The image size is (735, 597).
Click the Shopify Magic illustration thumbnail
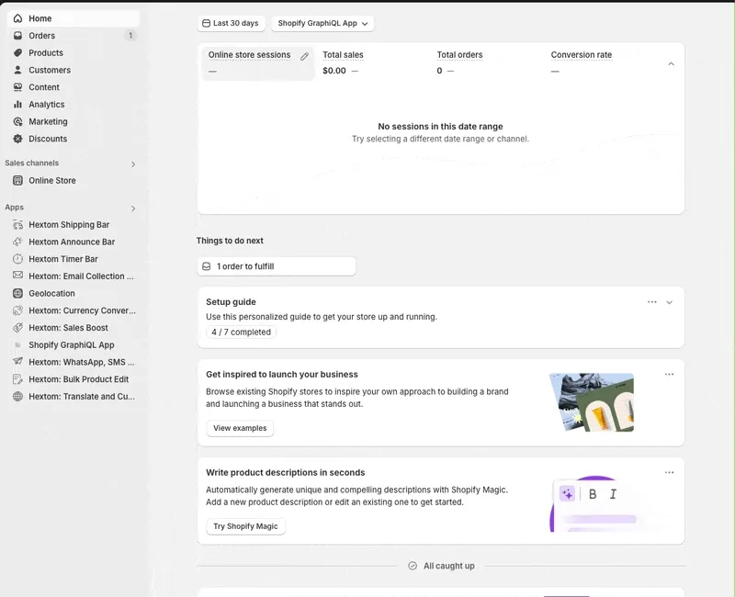[596, 503]
